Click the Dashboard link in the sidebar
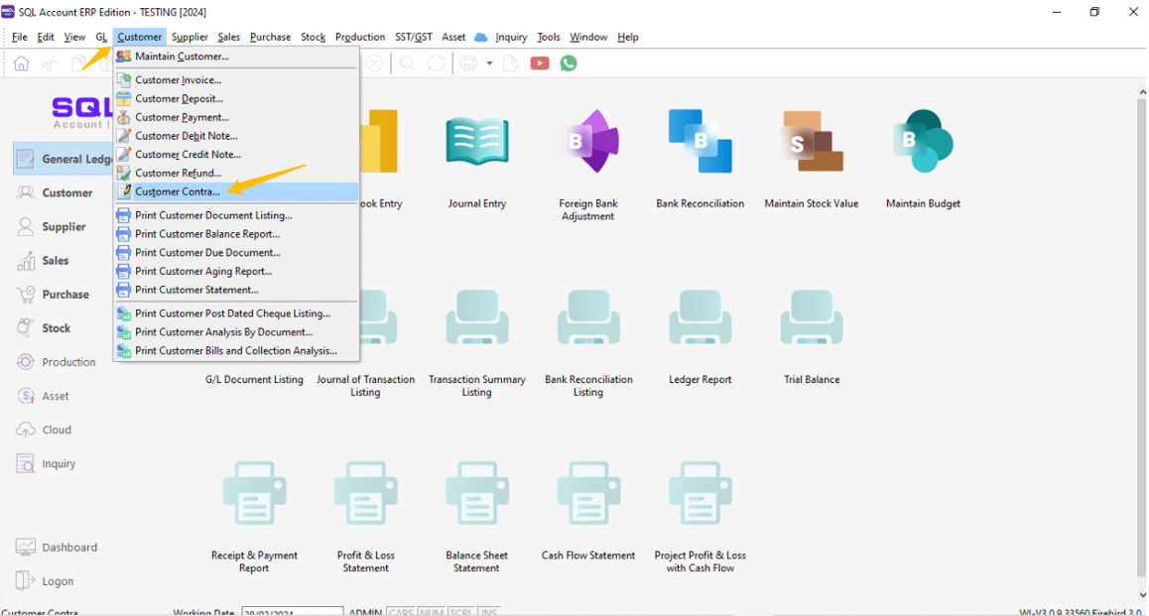The height and width of the screenshot is (616, 1149). click(69, 548)
